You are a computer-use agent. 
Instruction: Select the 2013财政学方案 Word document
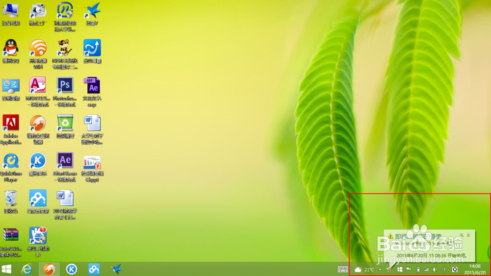pyautogui.click(x=65, y=204)
